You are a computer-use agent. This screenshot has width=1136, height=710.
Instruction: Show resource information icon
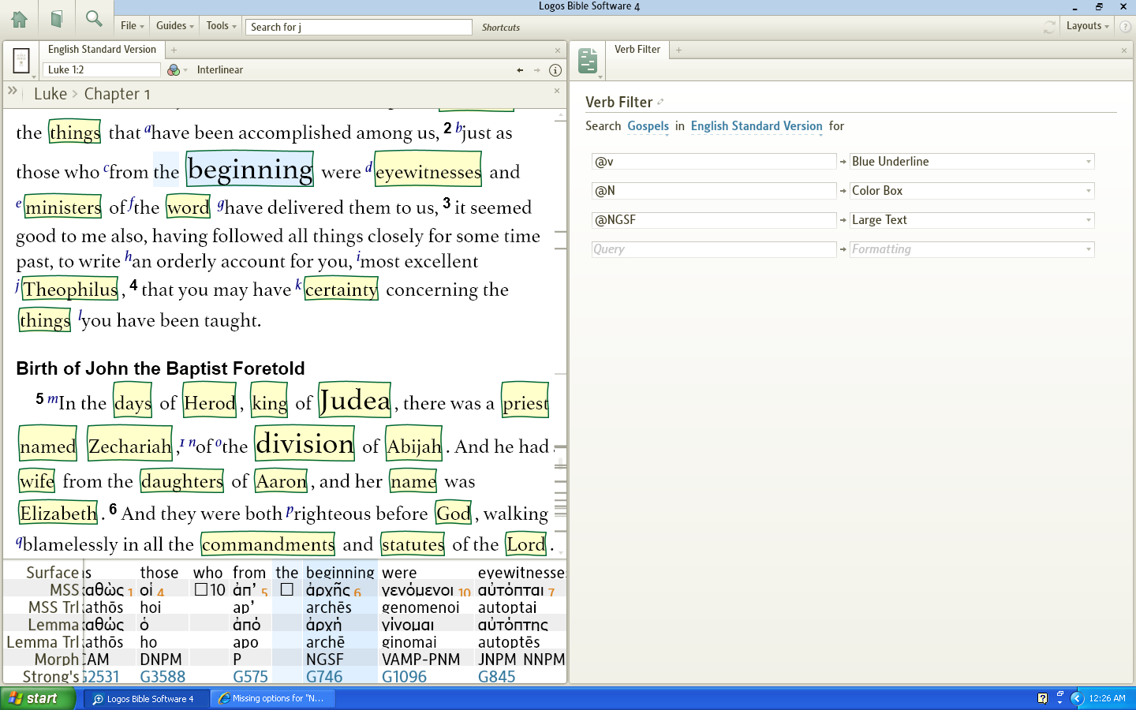[x=555, y=70]
